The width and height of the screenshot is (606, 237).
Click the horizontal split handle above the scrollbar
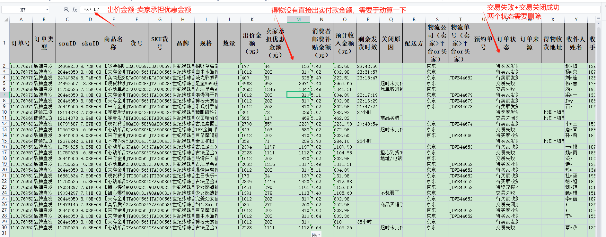598,18
